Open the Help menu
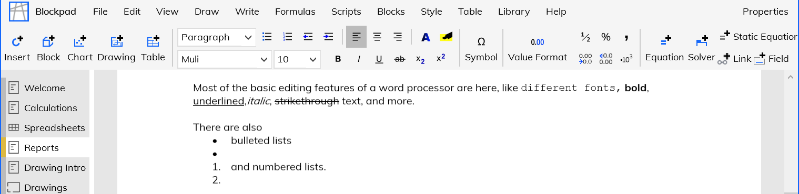The width and height of the screenshot is (799, 194). click(x=556, y=12)
